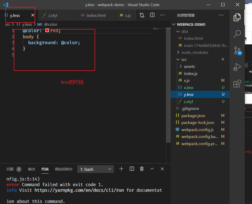Screen dimensions: 252x204
Task: Collapse the dist folder
Action: point(178,31)
